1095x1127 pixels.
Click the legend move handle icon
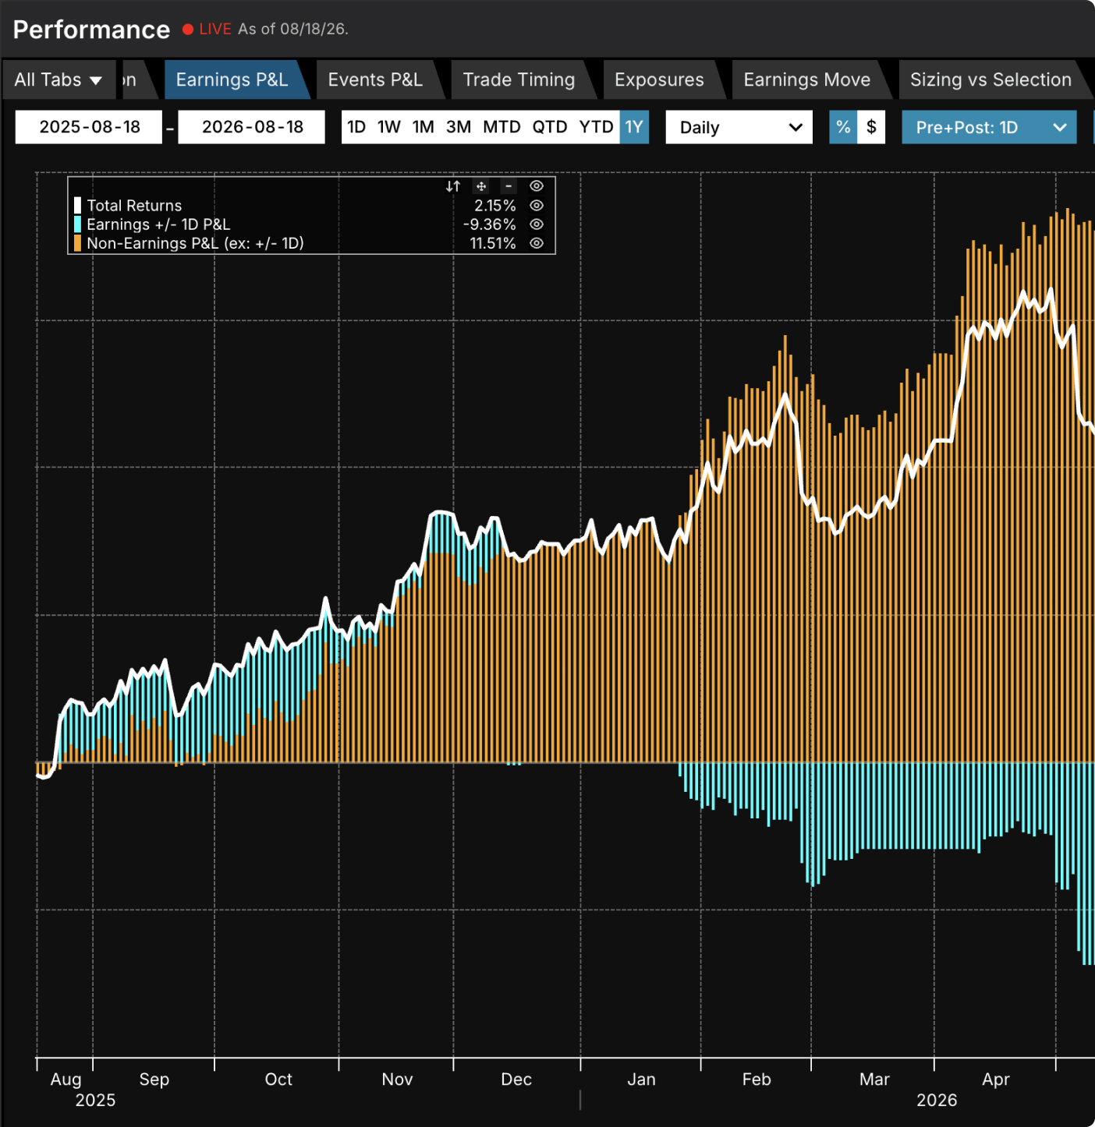point(481,186)
